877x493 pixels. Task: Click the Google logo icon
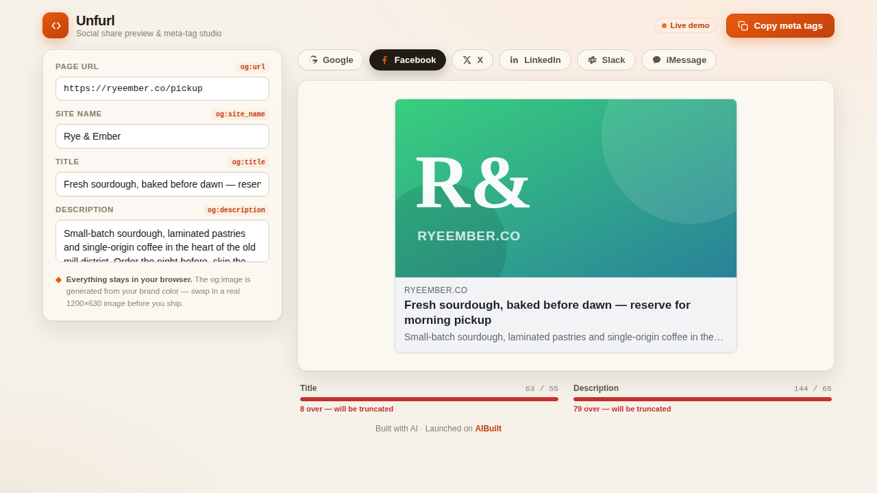pyautogui.click(x=313, y=60)
